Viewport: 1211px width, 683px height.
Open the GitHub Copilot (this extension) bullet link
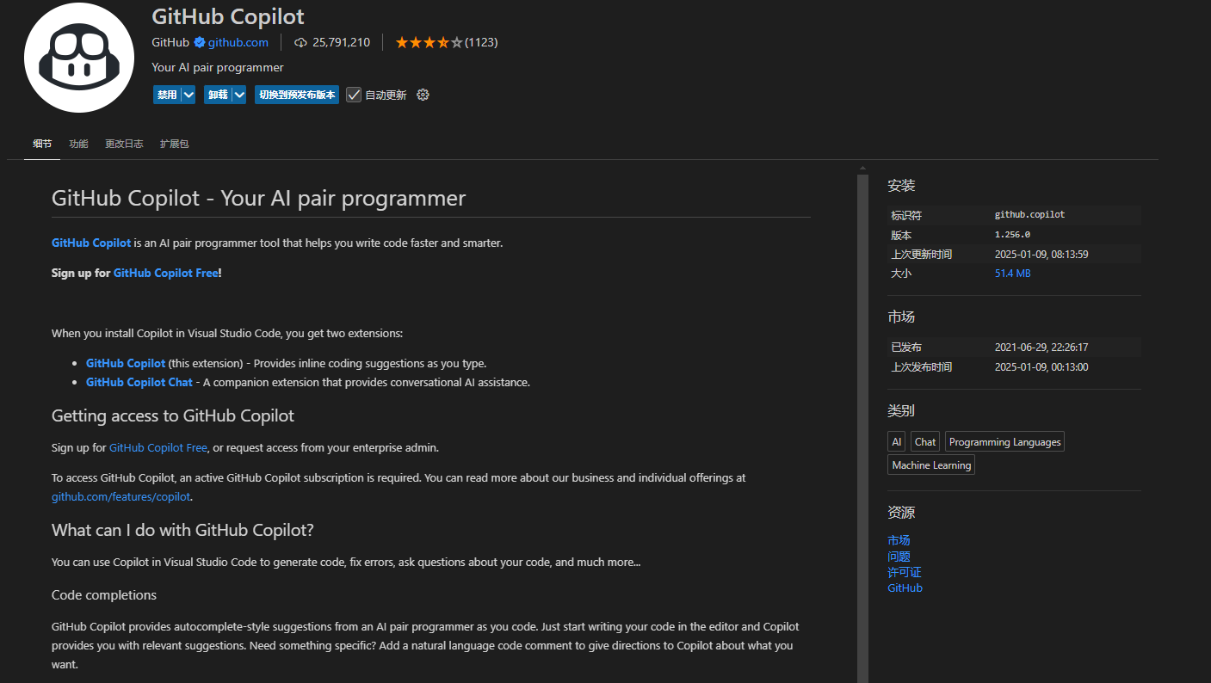[x=126, y=363]
